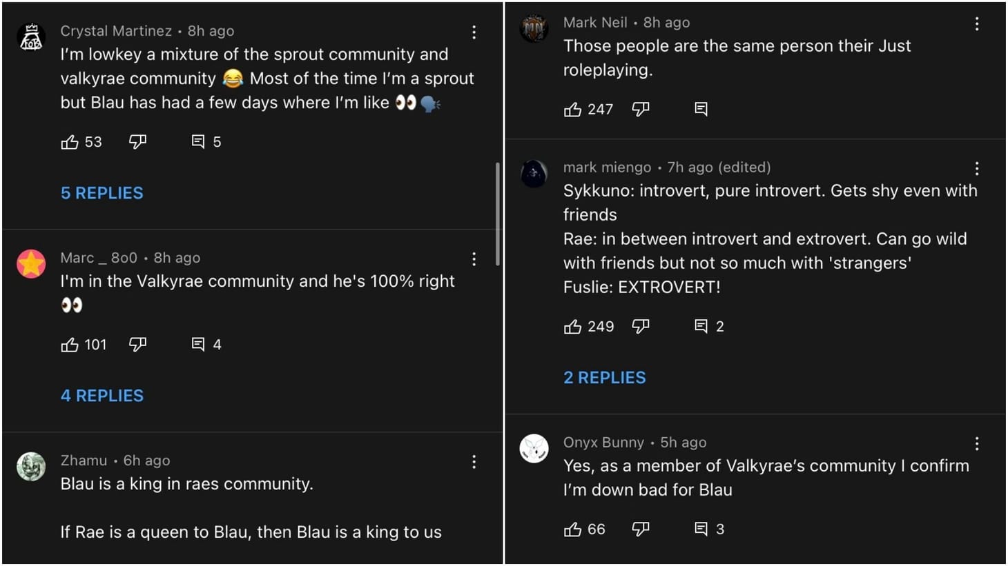Open the options menu for Onyx Bunny's comment
Screen dimensions: 1008x566
[977, 443]
